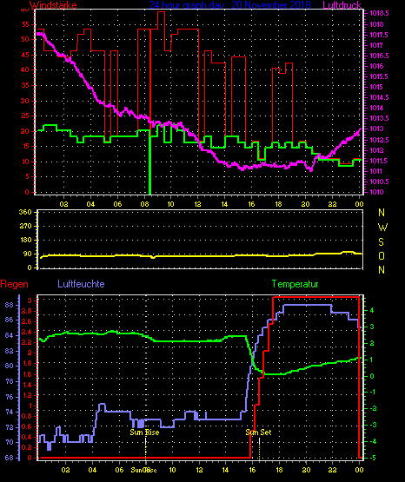Image resolution: width=405 pixels, height=482 pixels.
Task: Click the 1.8 rain axis value
Action: tap(27, 364)
